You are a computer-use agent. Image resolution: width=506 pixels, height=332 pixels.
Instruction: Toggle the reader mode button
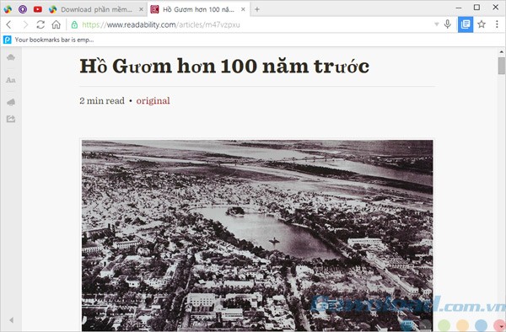pos(466,24)
